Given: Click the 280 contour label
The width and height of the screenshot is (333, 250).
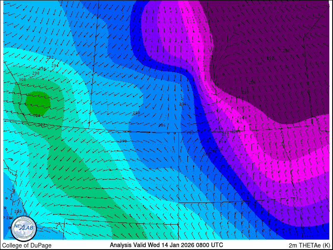Looking at the screenshot, I should point(206,154).
